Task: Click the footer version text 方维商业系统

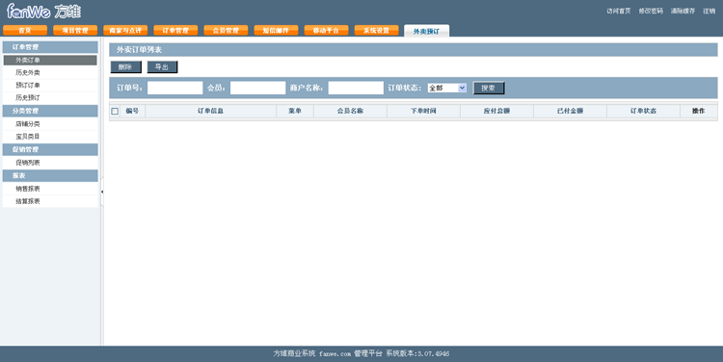Action: [294, 353]
